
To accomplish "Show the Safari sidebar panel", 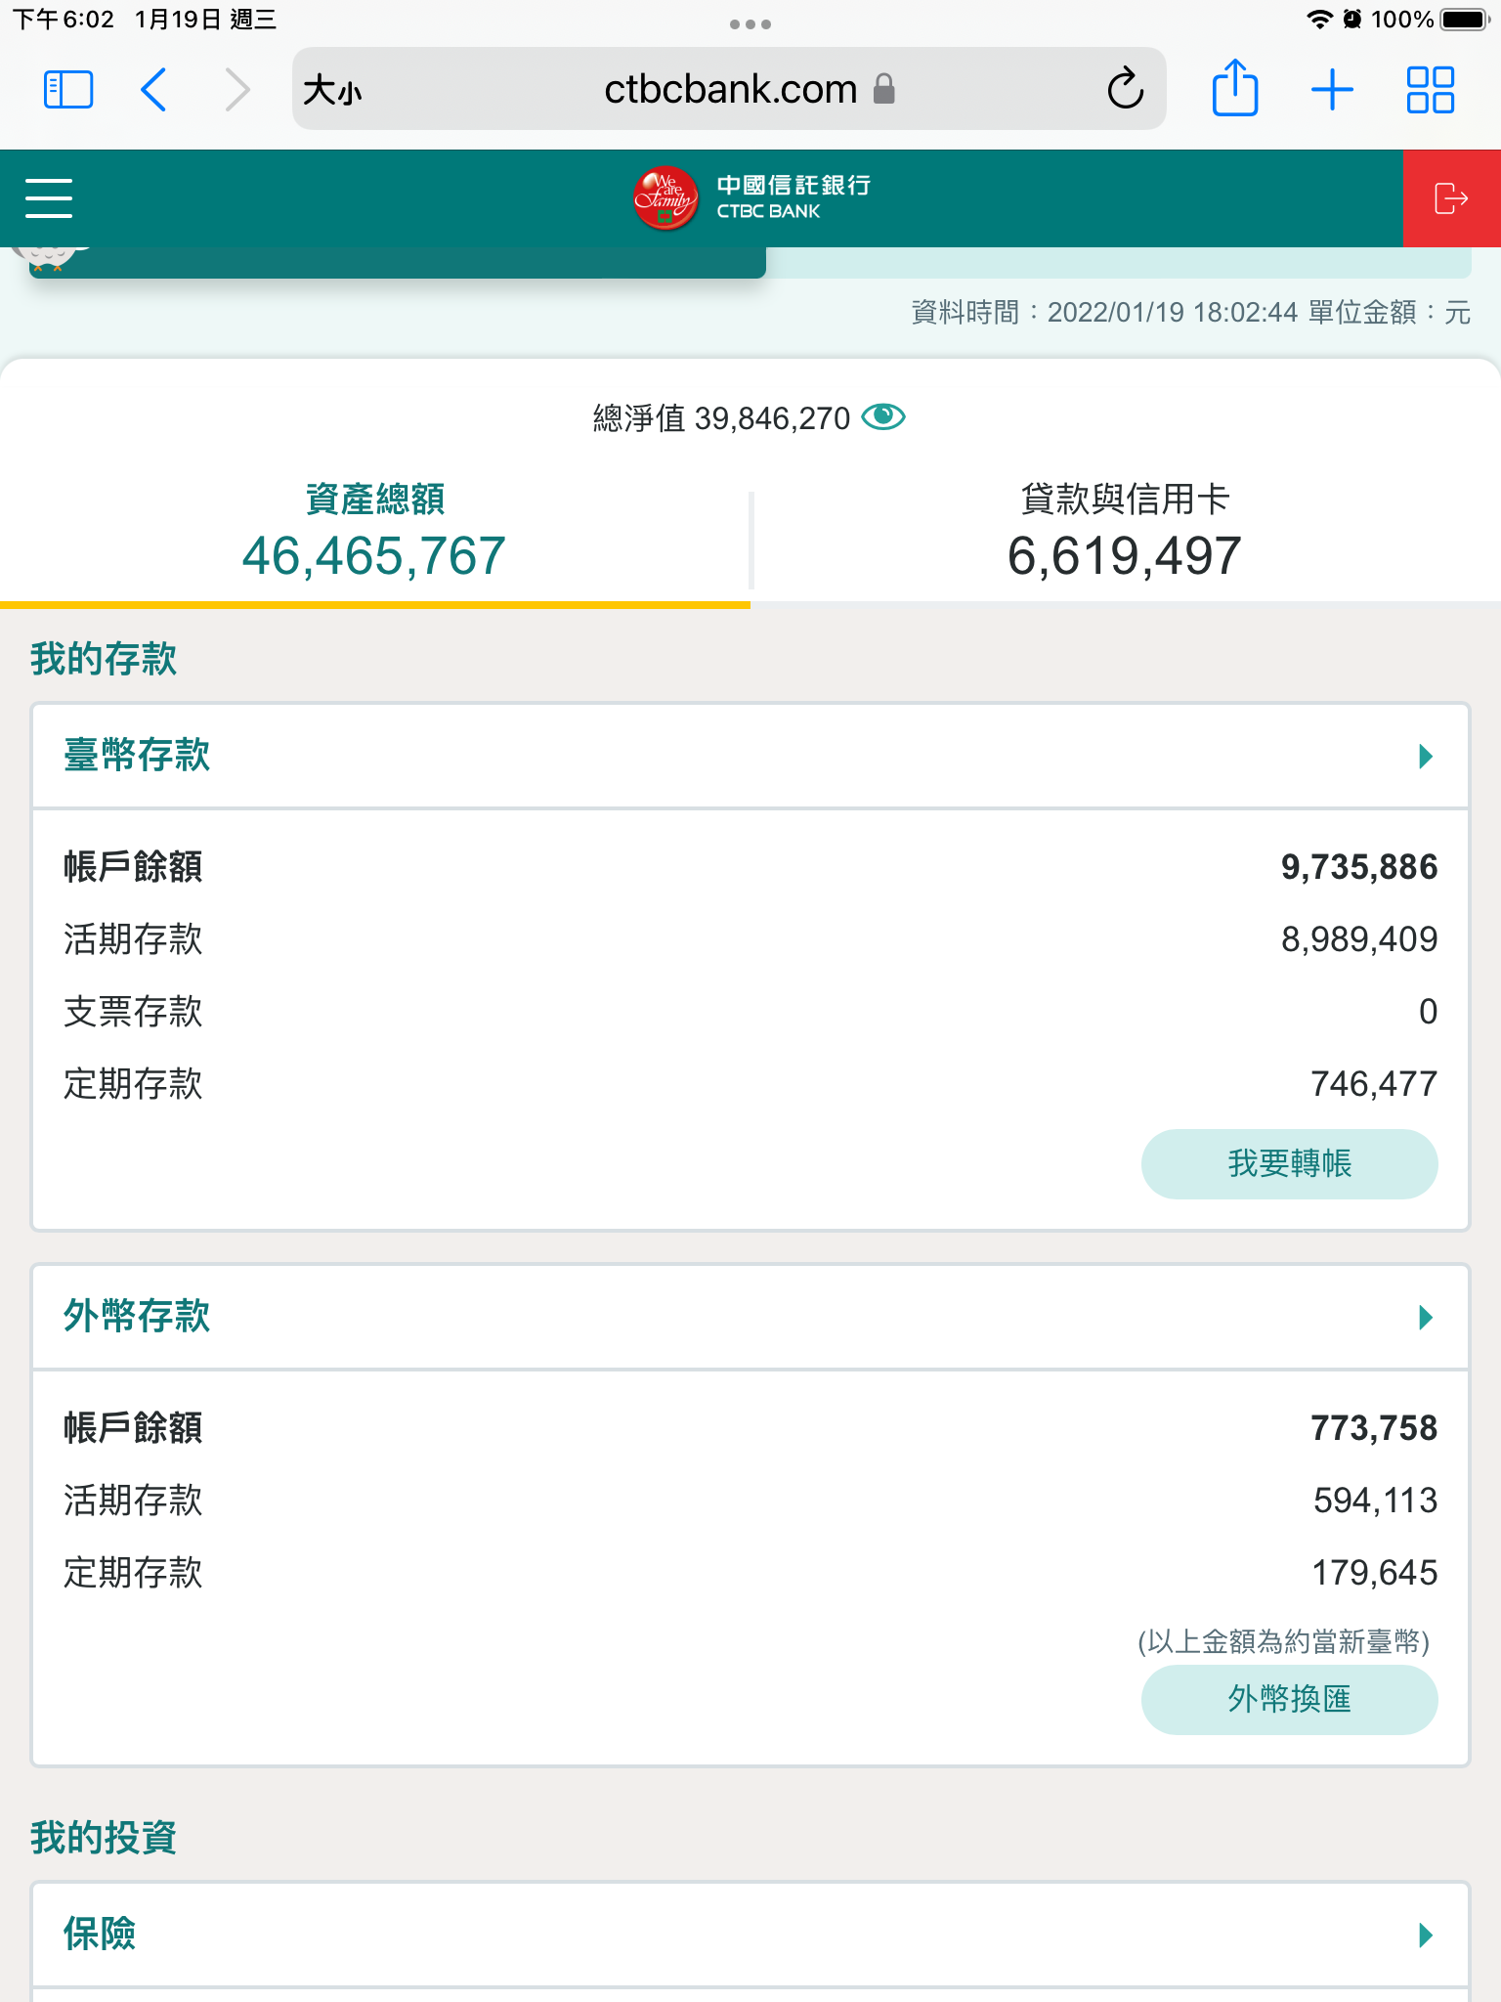I will point(68,90).
